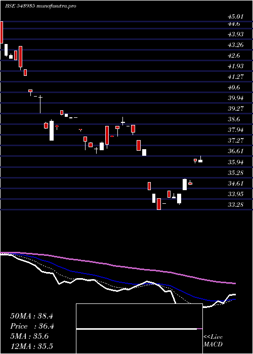Click the 41.93 price axis label
Viewport: 253px width, 354px height.
(x=235, y=66)
